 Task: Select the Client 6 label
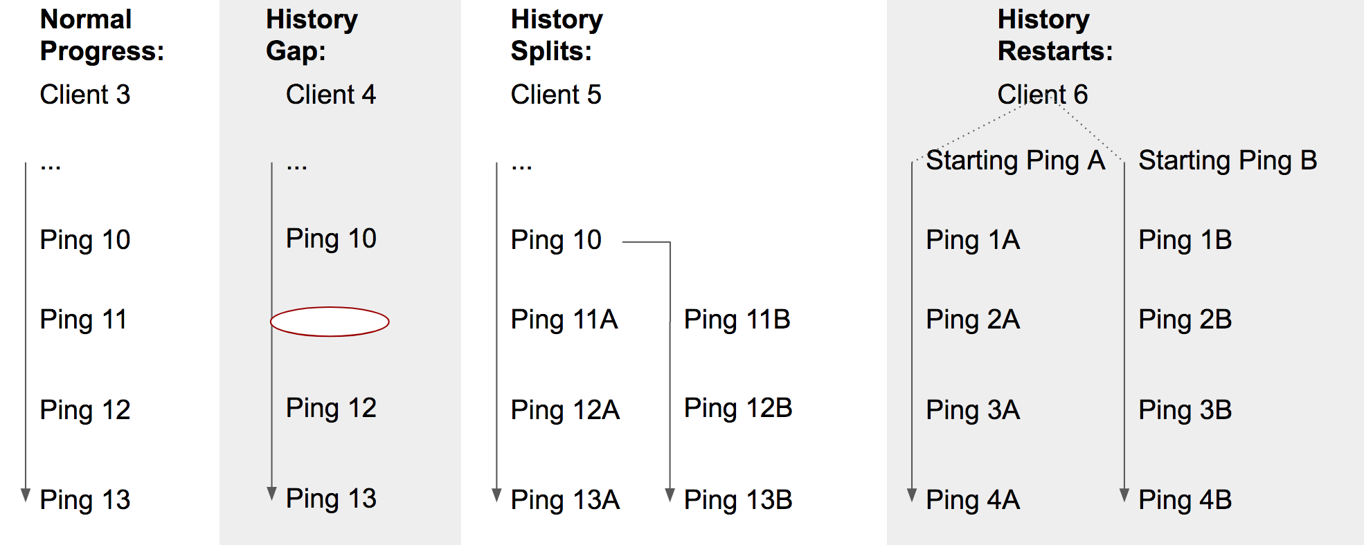[x=1042, y=95]
